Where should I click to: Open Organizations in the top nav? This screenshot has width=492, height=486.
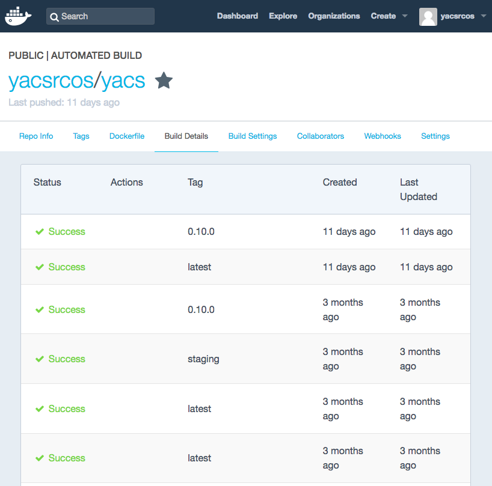pyautogui.click(x=334, y=16)
